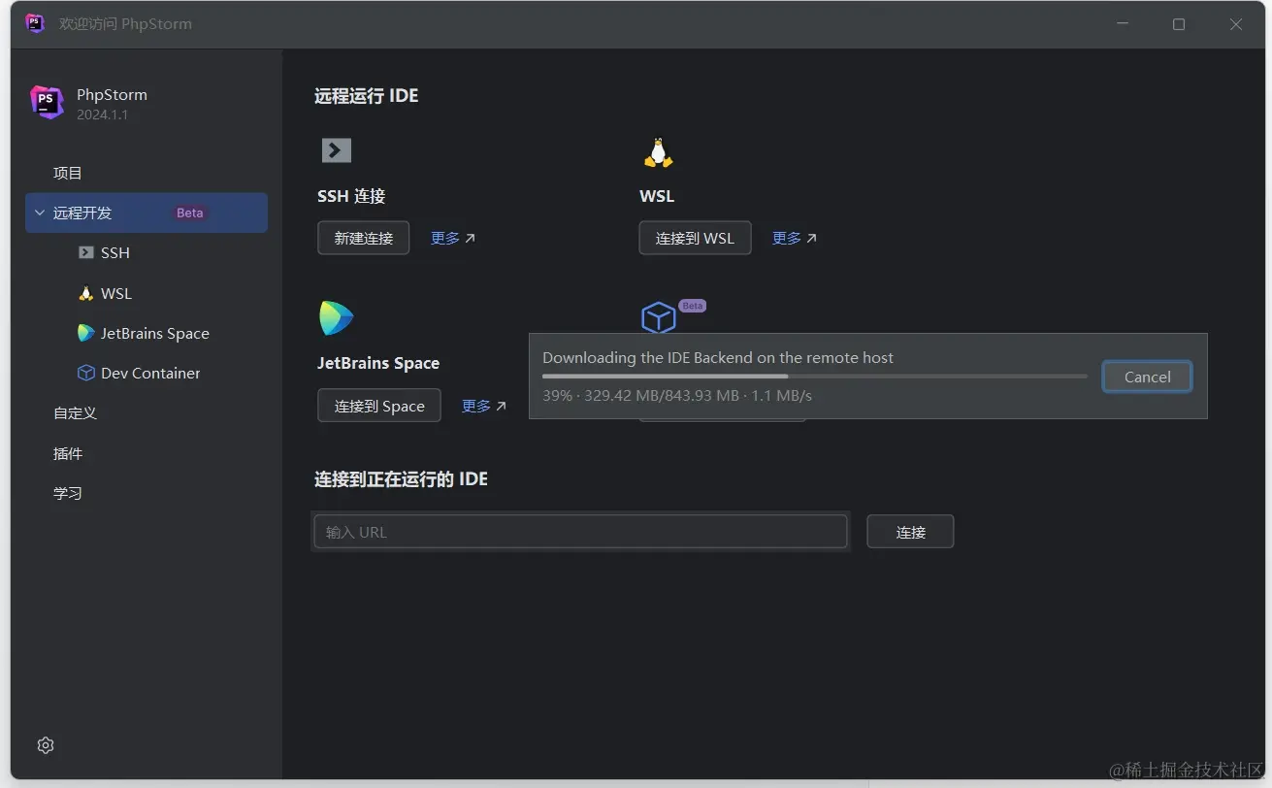Close the PhpStorm welcome window
Screen dimensions: 1272x788
[x=1236, y=24]
